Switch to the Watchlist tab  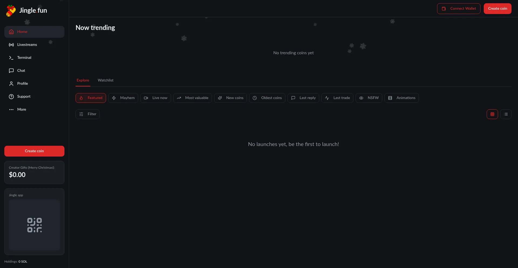105,80
